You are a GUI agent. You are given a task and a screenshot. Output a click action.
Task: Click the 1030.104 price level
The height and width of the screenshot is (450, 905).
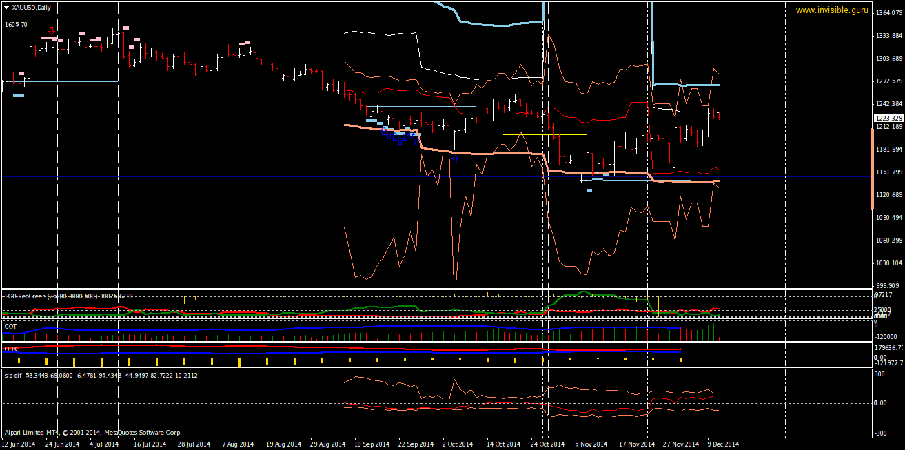coord(889,263)
